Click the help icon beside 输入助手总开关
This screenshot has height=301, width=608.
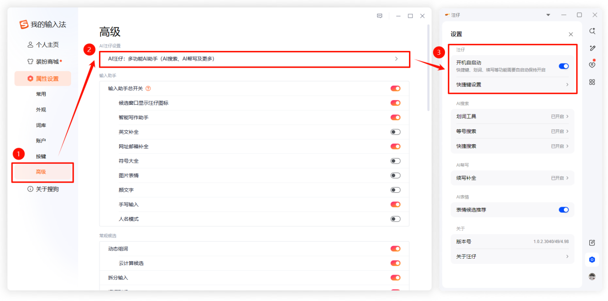coord(148,88)
